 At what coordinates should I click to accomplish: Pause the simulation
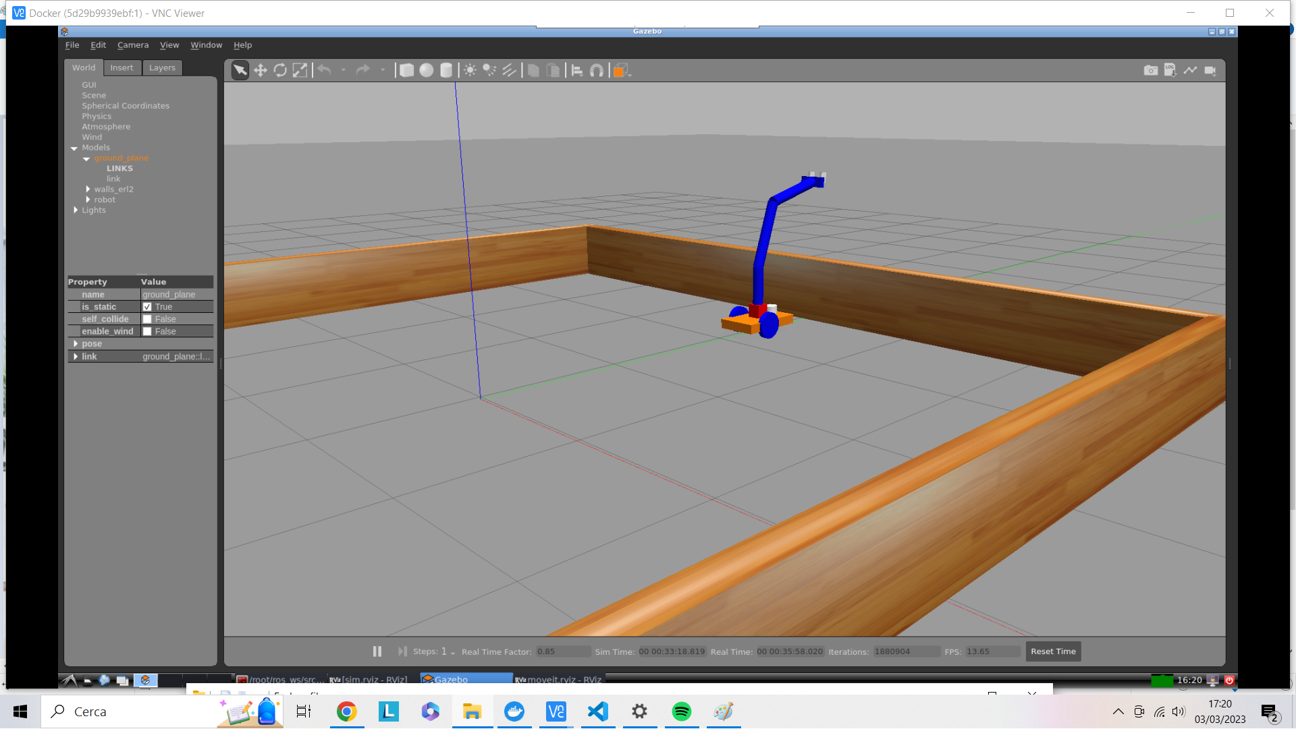[x=377, y=651]
